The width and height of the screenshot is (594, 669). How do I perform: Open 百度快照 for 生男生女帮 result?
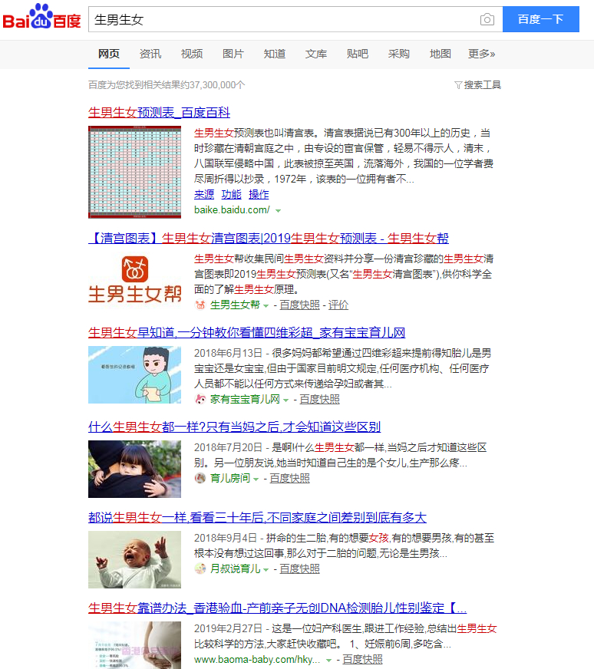[299, 305]
